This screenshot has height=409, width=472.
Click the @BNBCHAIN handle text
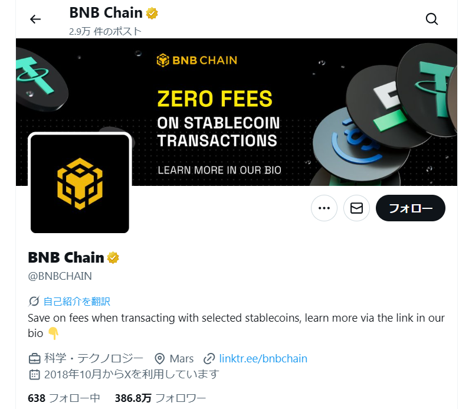pos(60,276)
